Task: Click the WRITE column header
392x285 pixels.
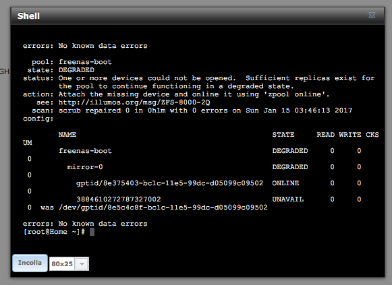Action: [x=350, y=135]
